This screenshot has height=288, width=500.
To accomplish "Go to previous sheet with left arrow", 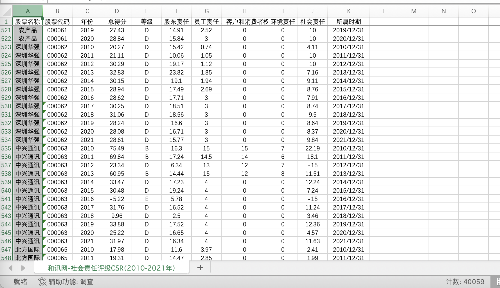I will tap(11, 268).
